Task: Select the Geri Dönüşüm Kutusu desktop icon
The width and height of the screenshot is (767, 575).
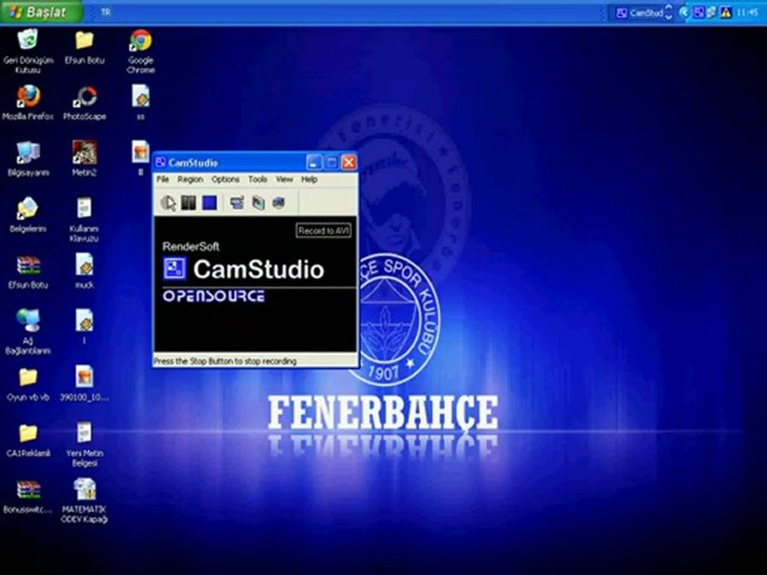Action: coord(28,51)
